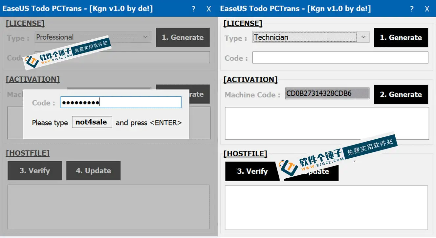Screen dimensions: 436x238
Task: Click the hostfile output box in the Technician window
Action: click(326, 208)
